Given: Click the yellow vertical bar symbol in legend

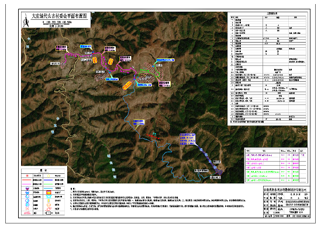Looking at the screenshot, I should [49, 201].
